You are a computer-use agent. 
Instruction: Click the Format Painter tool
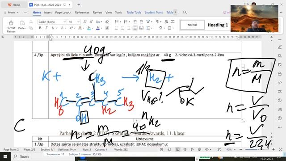click(11, 26)
